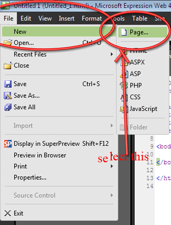Viewport: 171px width, 225px height.
Task: Click the Close folder icon
Action: point(8,66)
